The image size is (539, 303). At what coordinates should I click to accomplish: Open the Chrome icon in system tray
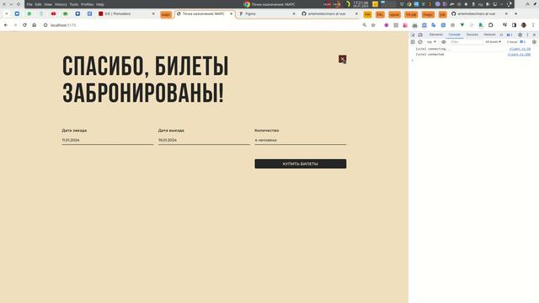(x=409, y=4)
